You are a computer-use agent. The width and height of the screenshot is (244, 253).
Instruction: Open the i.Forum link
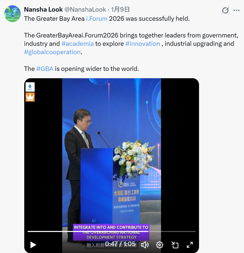pyautogui.click(x=97, y=19)
